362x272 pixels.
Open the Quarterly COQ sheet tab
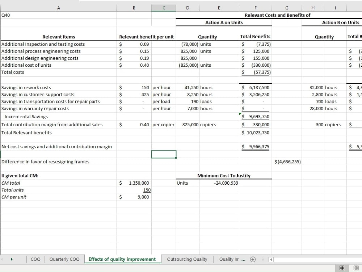point(64,259)
